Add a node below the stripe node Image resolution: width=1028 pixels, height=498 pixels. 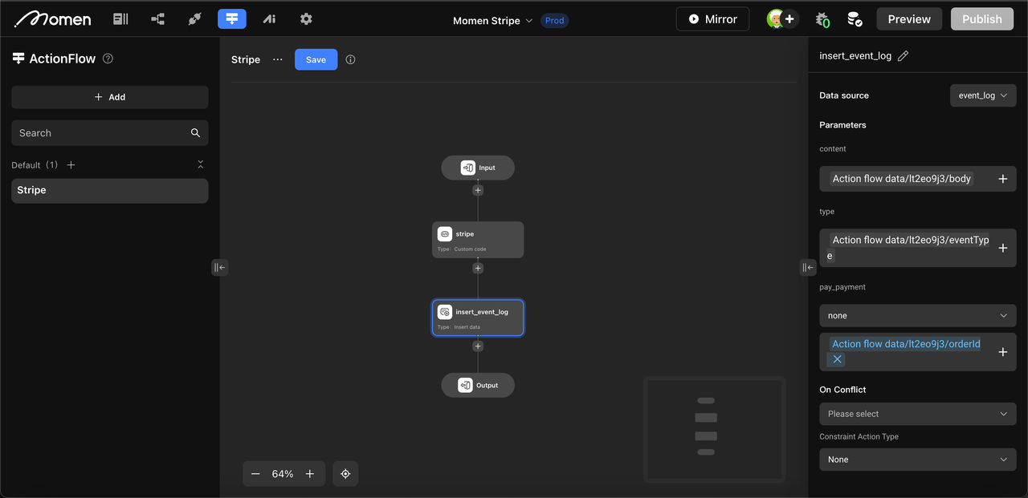pyautogui.click(x=478, y=269)
